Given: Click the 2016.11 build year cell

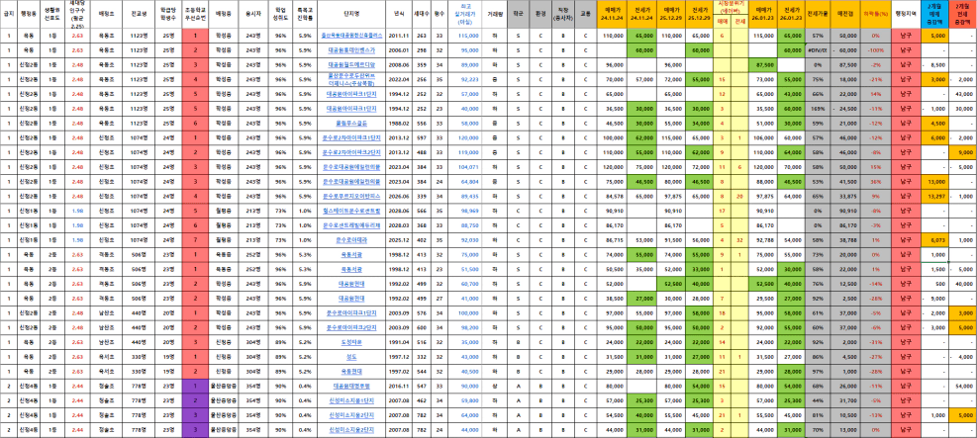Looking at the screenshot, I should tap(399, 386).
